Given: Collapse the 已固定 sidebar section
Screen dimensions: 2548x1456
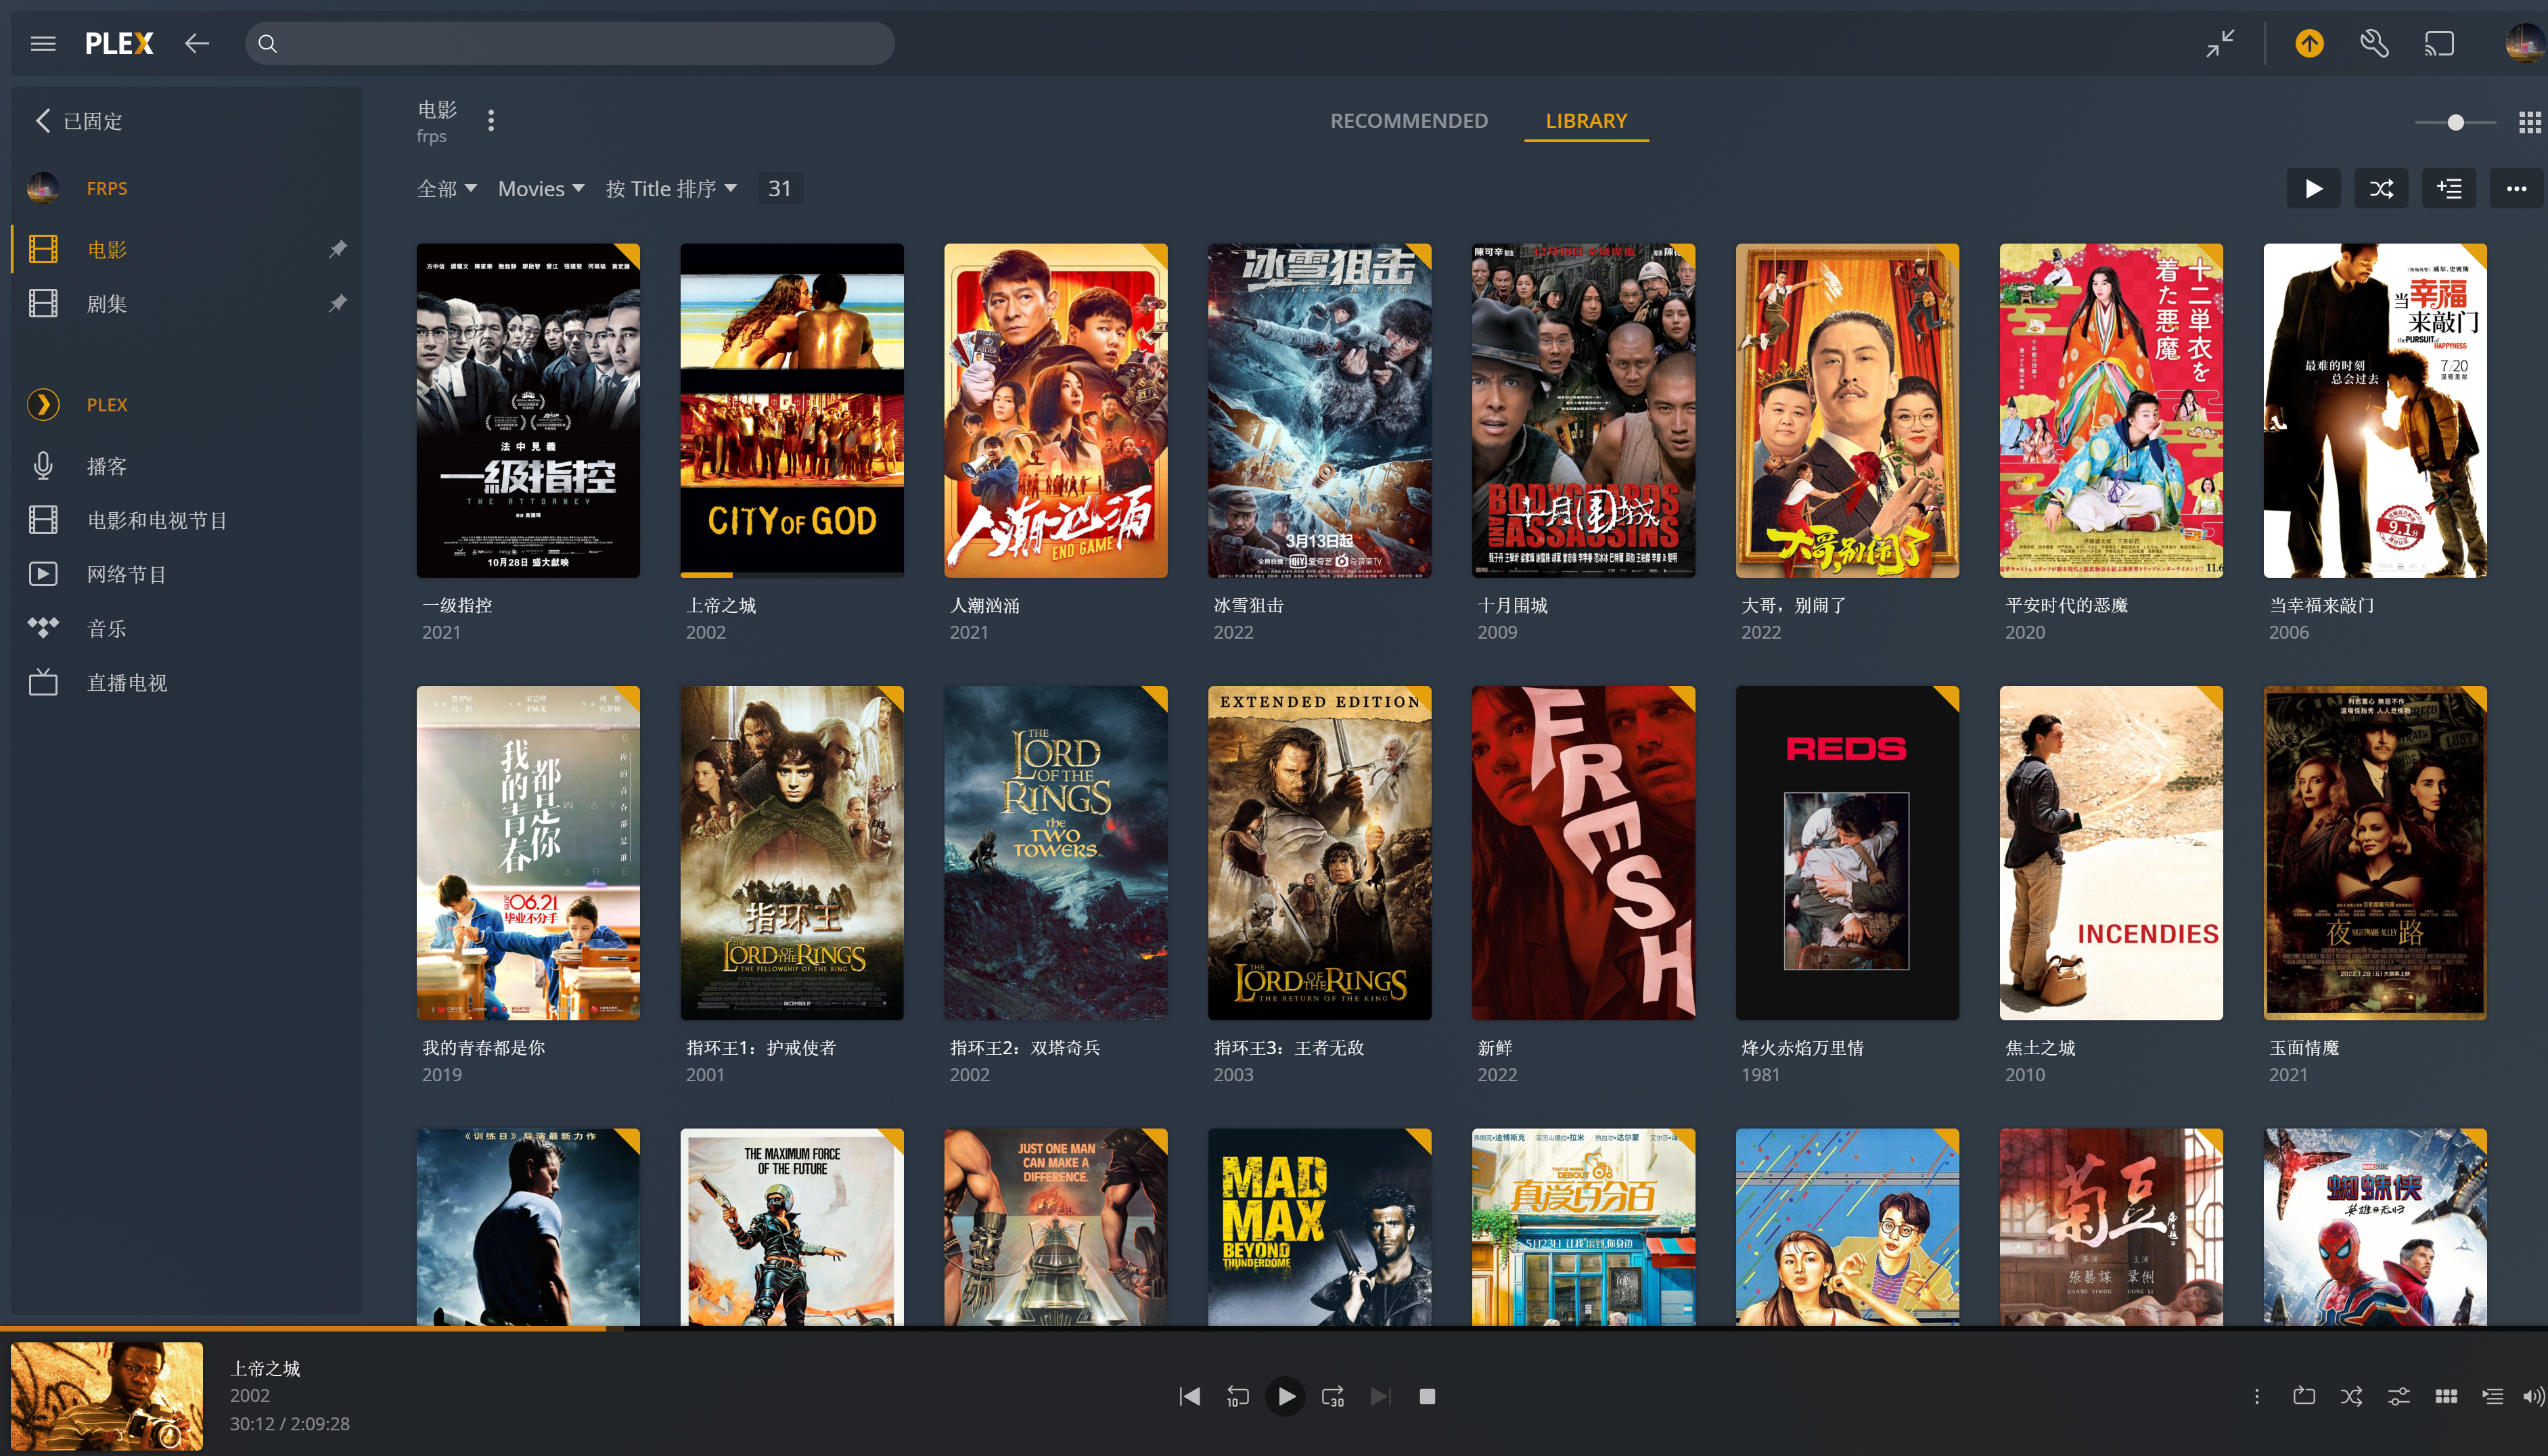Looking at the screenshot, I should (79, 121).
